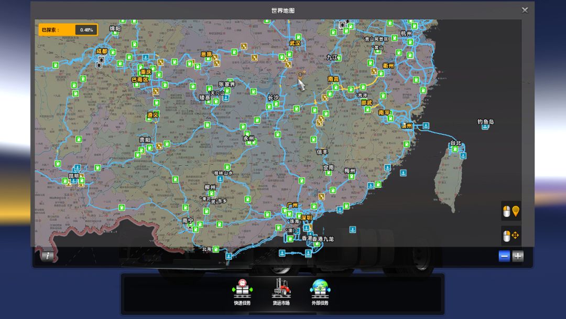Click the 绵阳 city label

[115, 28]
